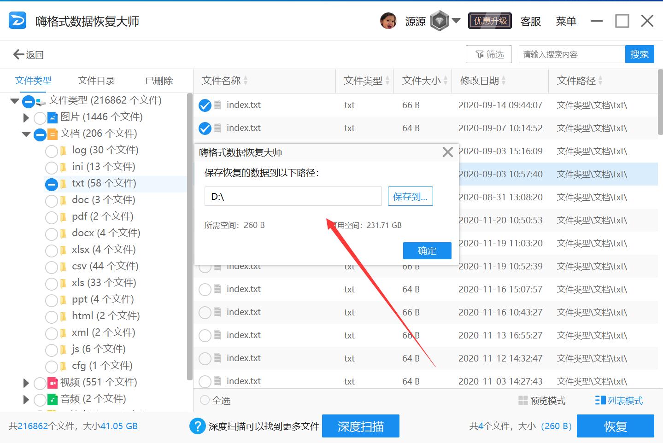Uncheck the first index.txt file

pyautogui.click(x=205, y=105)
